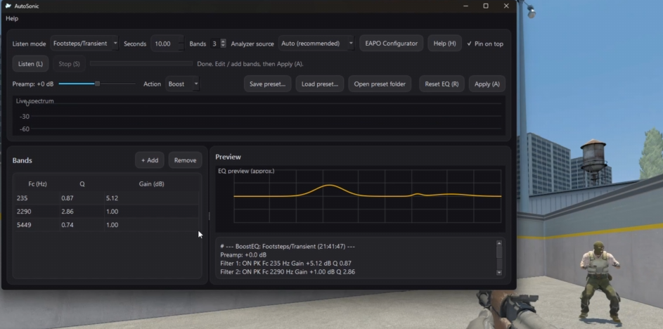Click the Fc (Hz) column header
The width and height of the screenshot is (663, 329).
click(38, 184)
